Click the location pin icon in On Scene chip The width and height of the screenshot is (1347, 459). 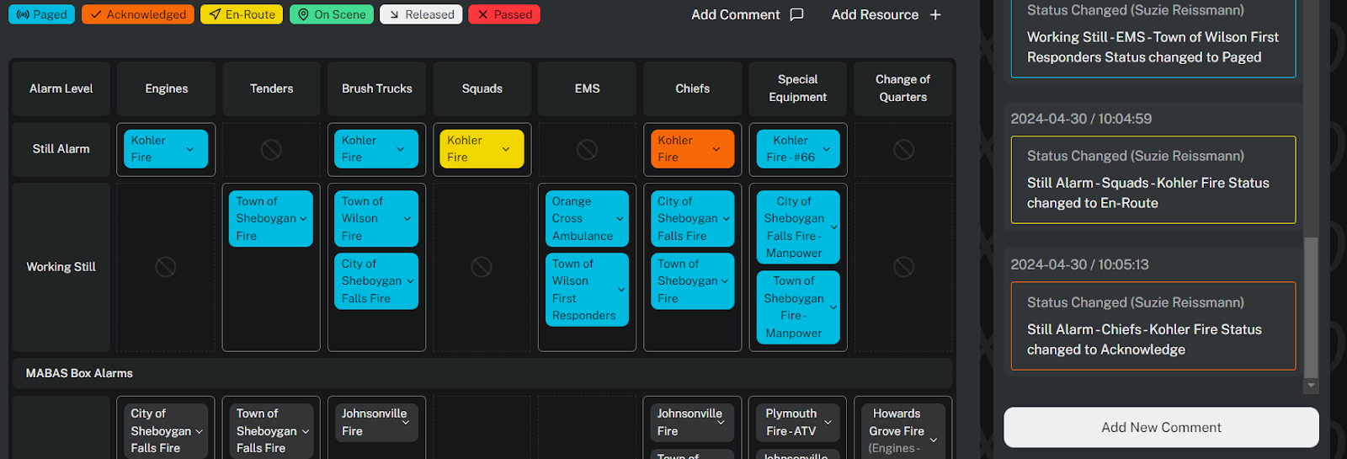[304, 14]
